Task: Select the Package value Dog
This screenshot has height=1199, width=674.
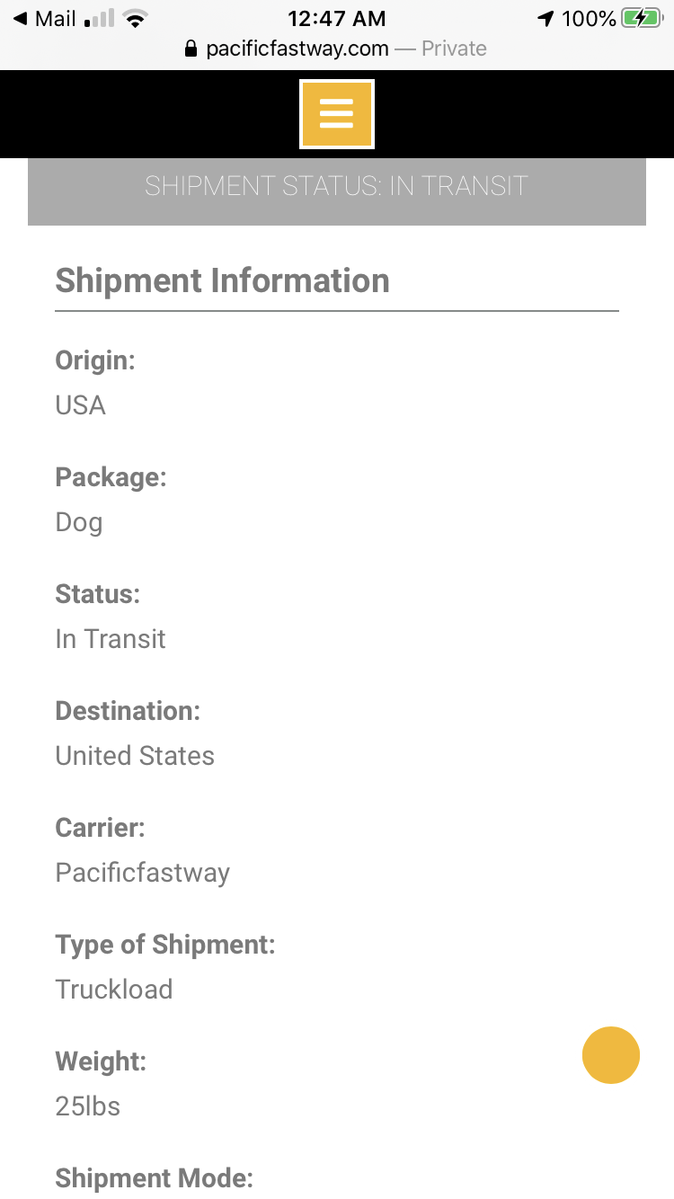Action: 79,523
